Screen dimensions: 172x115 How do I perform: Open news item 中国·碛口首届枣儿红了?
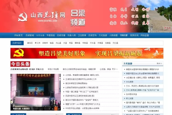pyautogui.click(x=82, y=92)
